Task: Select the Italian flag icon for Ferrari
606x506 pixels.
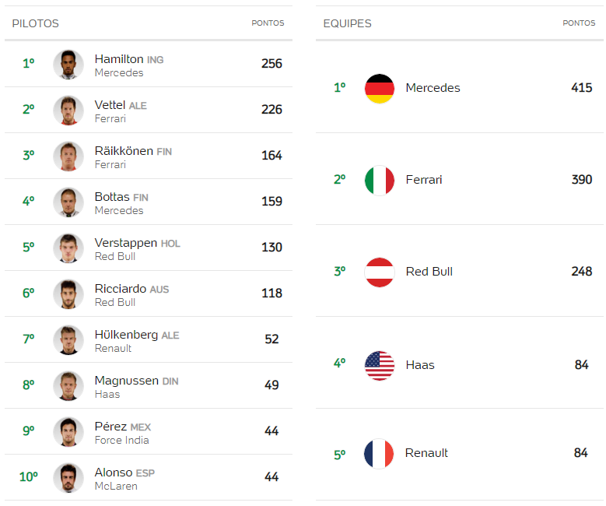Action: (x=380, y=181)
